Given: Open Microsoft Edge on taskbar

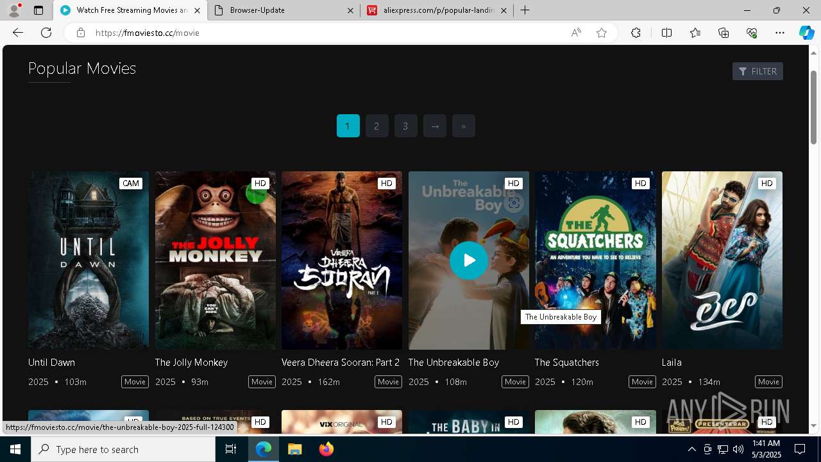Looking at the screenshot, I should [264, 449].
